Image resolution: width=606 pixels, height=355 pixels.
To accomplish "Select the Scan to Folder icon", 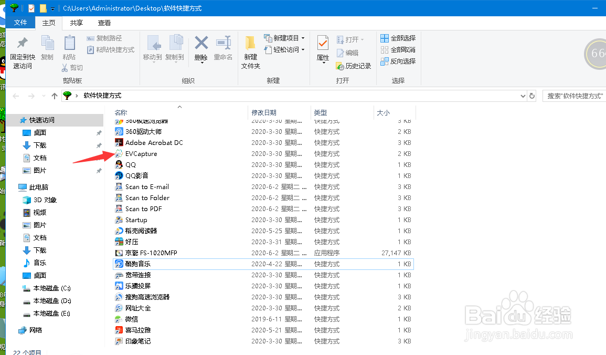I will point(119,197).
